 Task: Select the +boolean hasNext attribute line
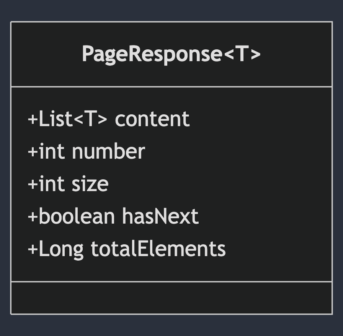coord(113,216)
